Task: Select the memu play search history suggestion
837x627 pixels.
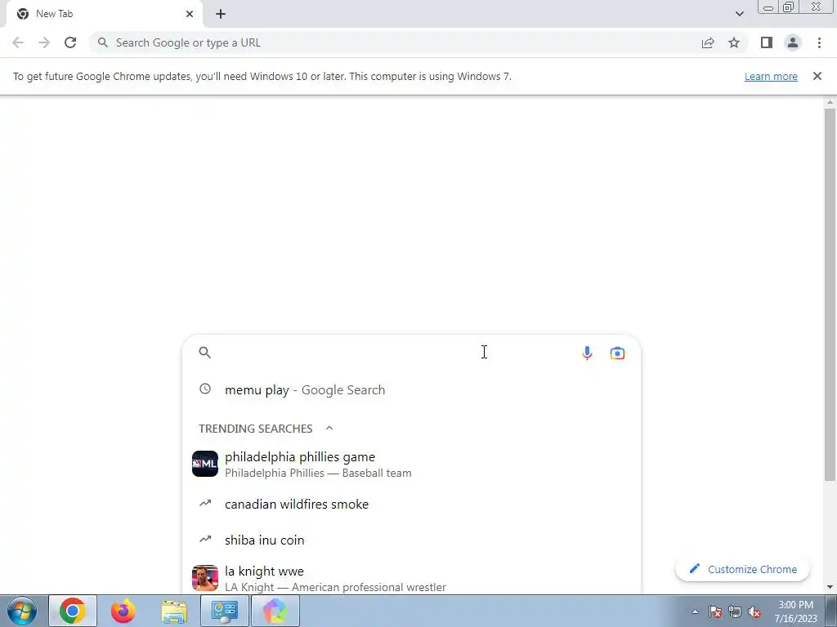Action: pyautogui.click(x=411, y=389)
